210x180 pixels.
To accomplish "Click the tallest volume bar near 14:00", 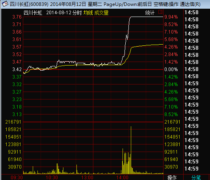I will tap(131, 150).
